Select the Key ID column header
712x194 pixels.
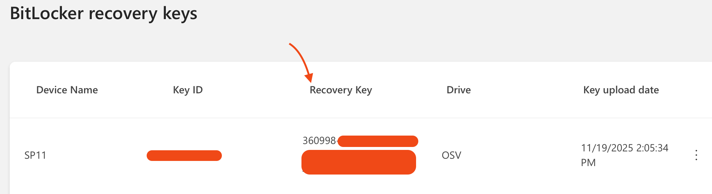coord(188,90)
